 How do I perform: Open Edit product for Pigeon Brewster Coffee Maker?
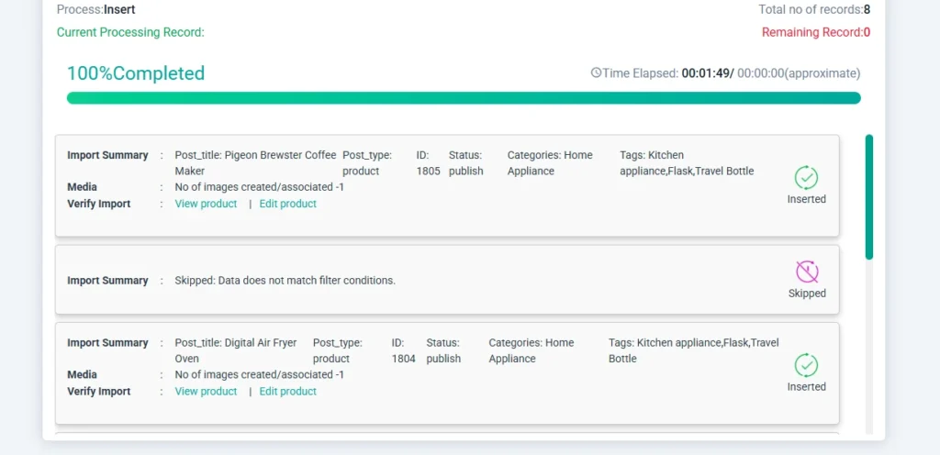[x=287, y=204]
